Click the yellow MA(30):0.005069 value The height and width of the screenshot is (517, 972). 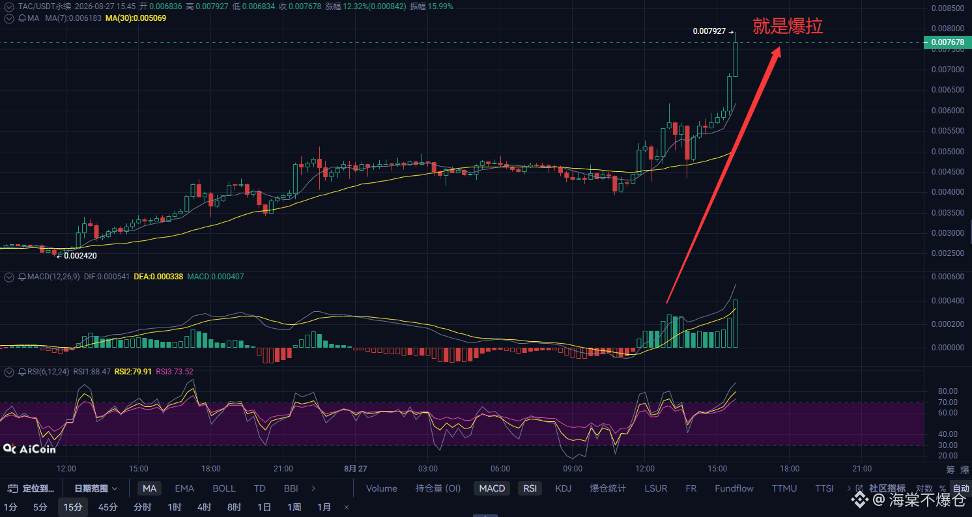[x=136, y=18]
